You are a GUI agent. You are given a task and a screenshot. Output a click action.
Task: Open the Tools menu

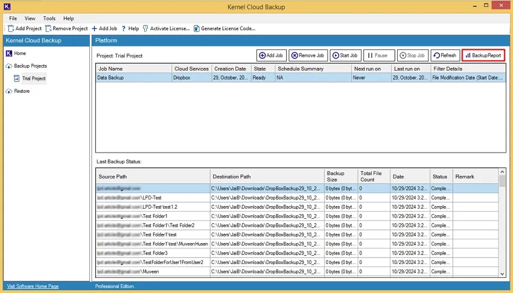click(49, 18)
